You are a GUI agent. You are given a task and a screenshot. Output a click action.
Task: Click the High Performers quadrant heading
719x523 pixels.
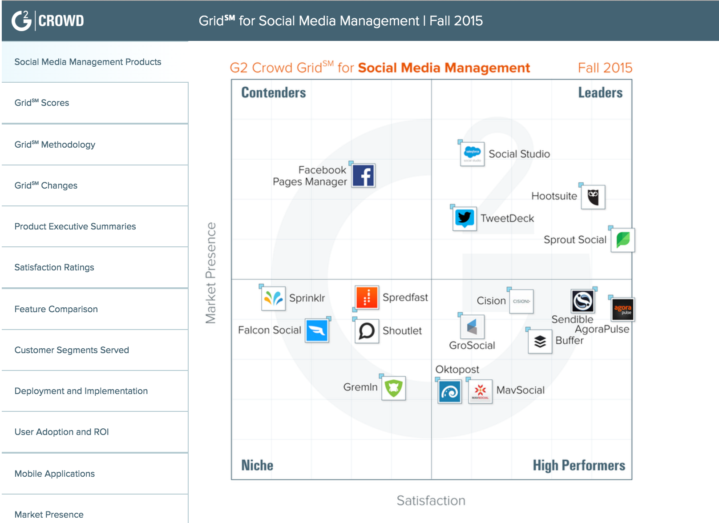click(579, 466)
